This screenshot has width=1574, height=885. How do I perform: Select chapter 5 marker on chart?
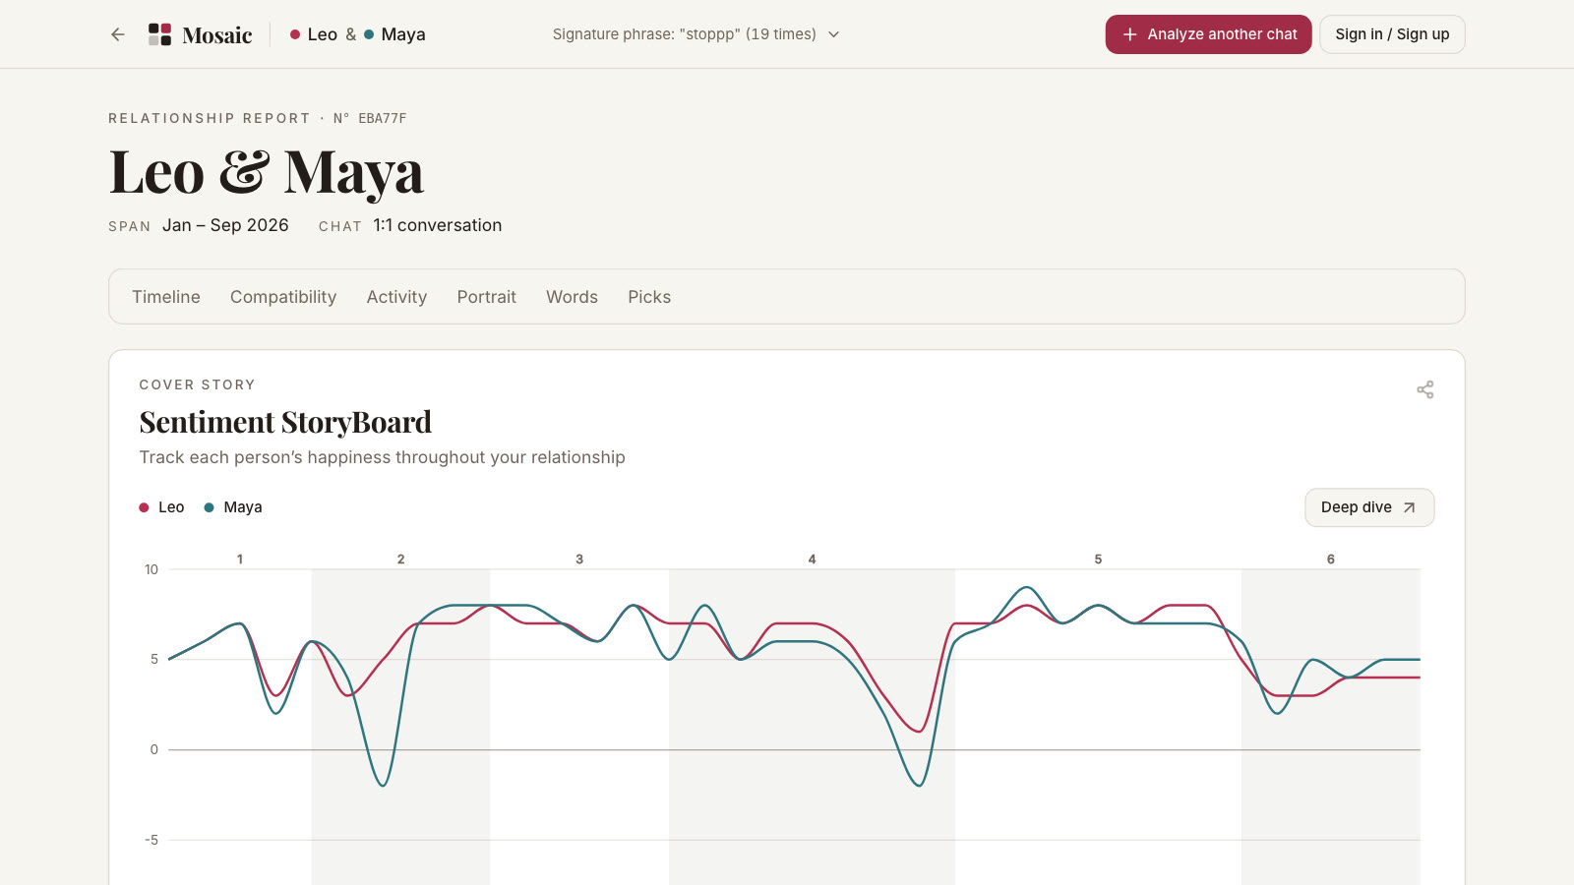click(x=1099, y=559)
